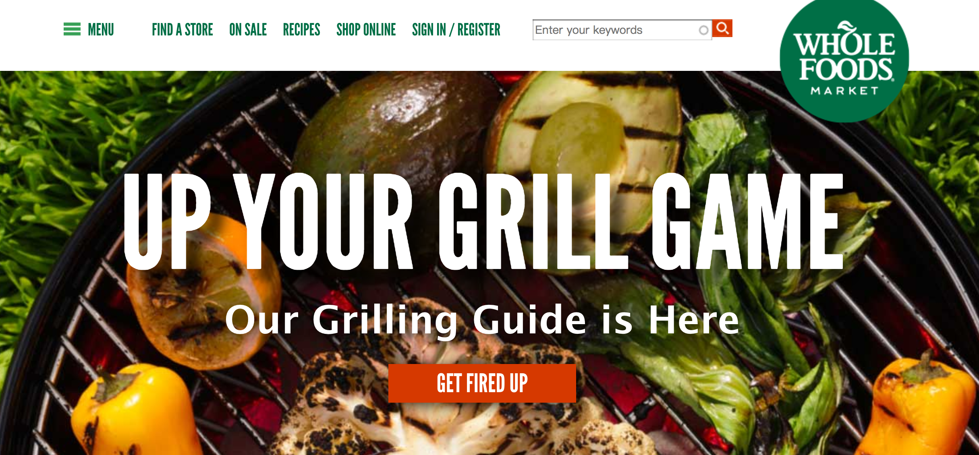The image size is (979, 455).
Task: Open the hamburger menu icon
Action: (72, 29)
